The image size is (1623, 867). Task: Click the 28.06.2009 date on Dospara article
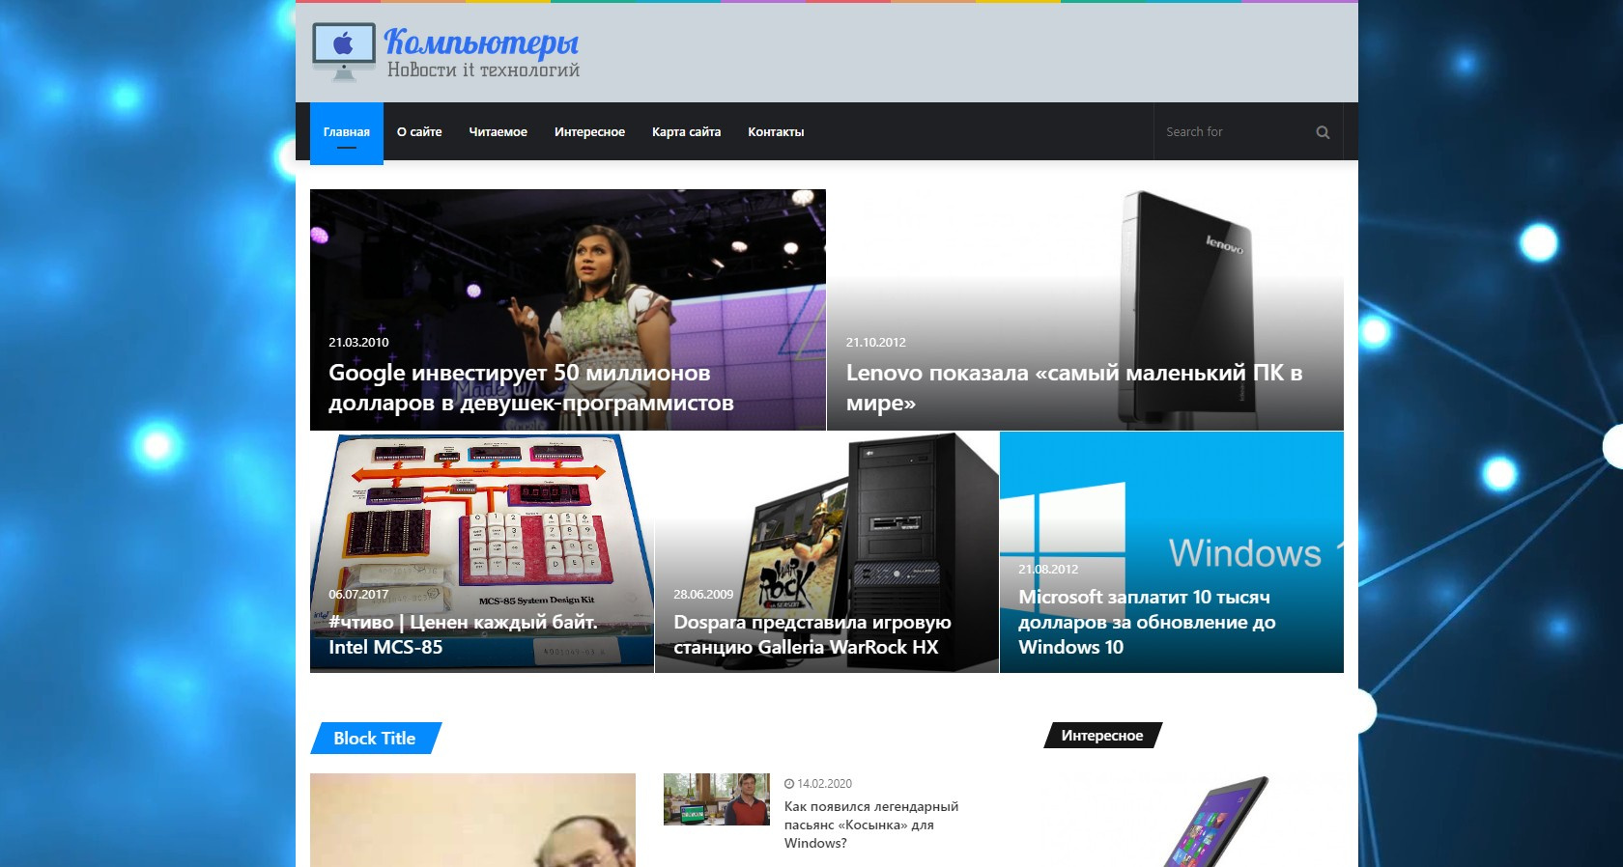(x=703, y=594)
